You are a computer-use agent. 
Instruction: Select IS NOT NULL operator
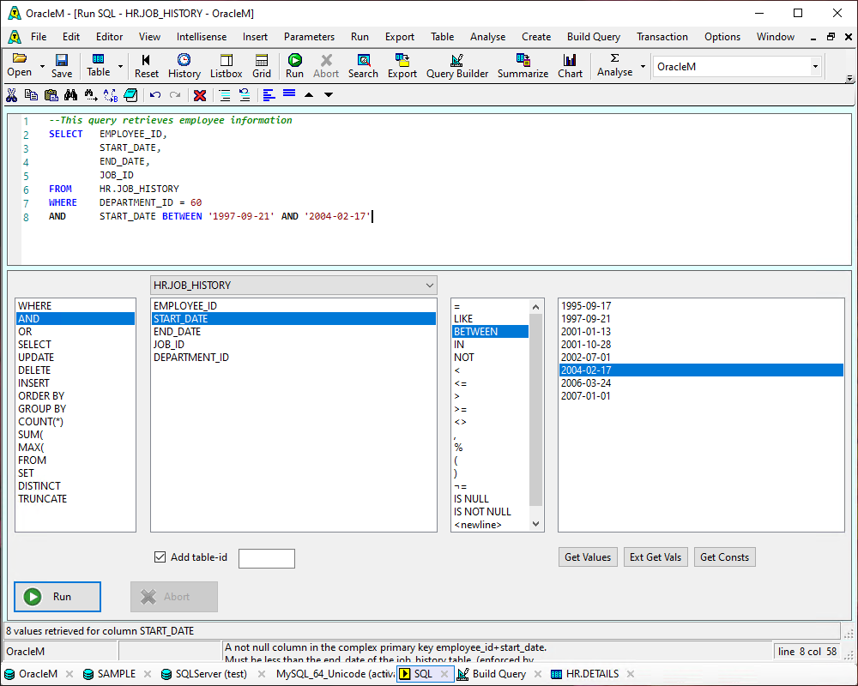490,511
